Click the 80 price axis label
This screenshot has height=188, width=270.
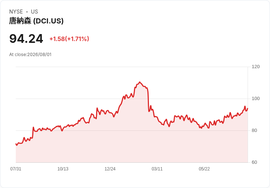tap(254, 130)
